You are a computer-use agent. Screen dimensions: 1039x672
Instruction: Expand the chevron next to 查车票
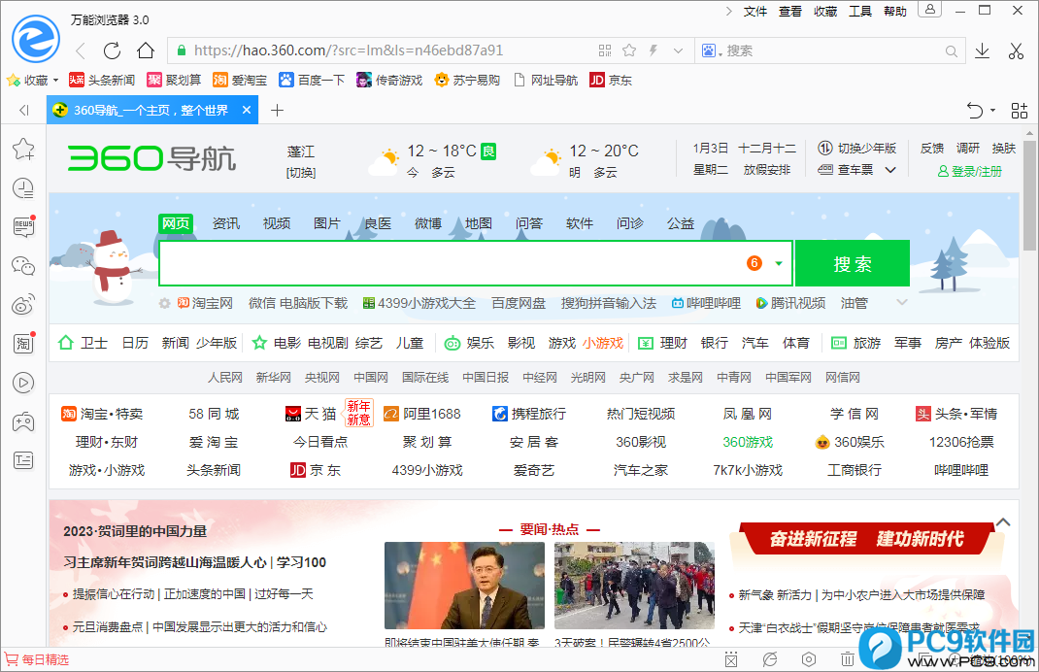tap(890, 170)
